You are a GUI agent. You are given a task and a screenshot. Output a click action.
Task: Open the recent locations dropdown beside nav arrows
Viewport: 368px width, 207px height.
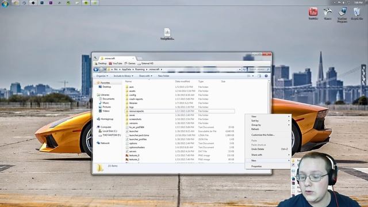(105, 70)
